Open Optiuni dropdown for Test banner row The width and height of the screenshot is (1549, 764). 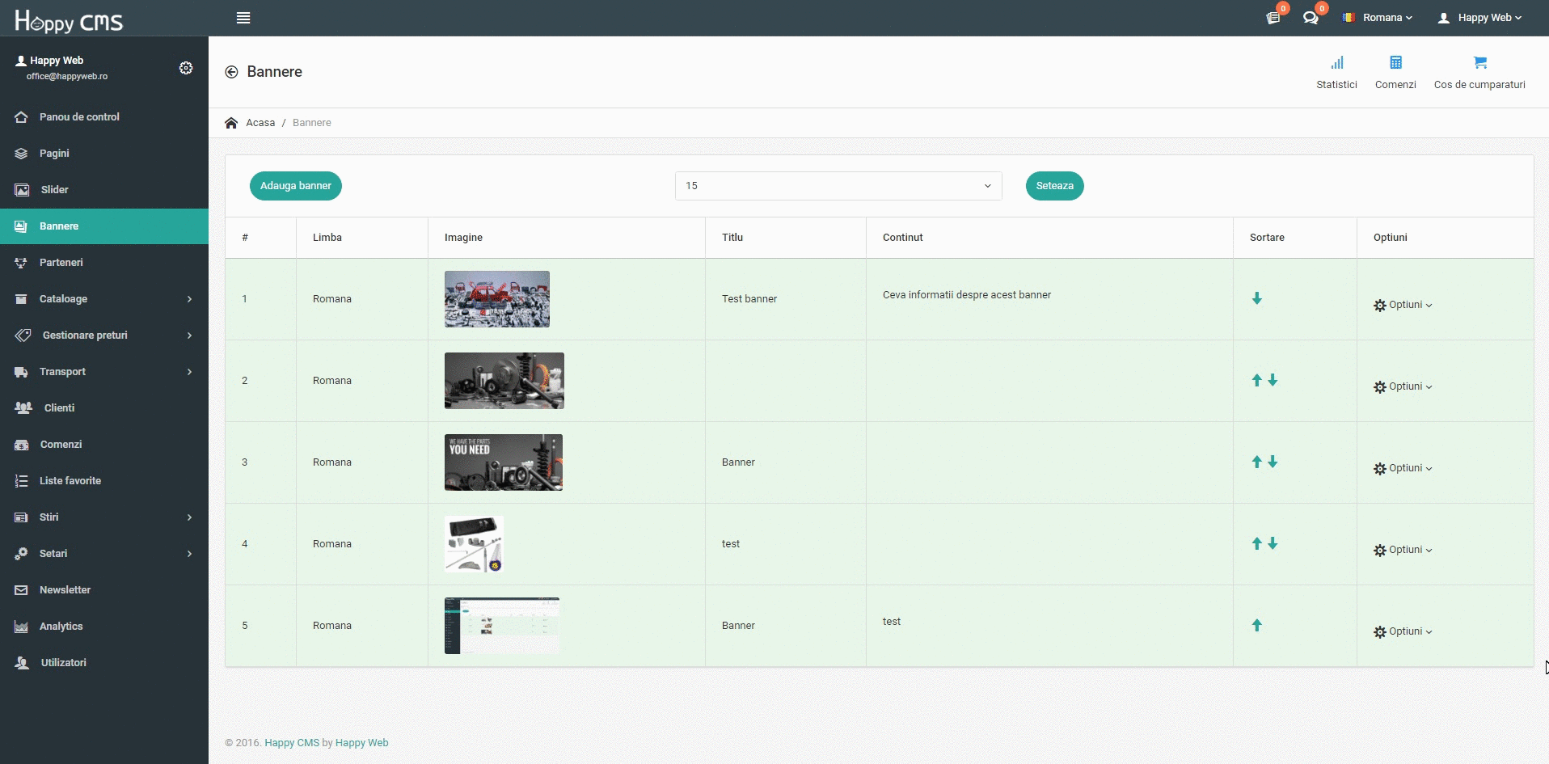[1403, 305]
